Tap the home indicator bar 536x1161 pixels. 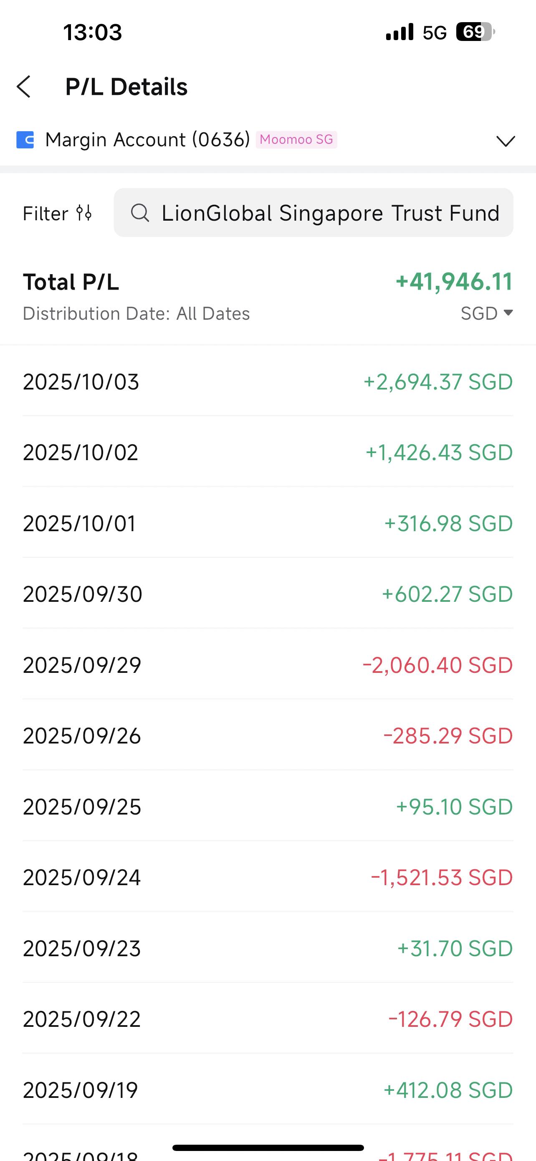point(268,1148)
